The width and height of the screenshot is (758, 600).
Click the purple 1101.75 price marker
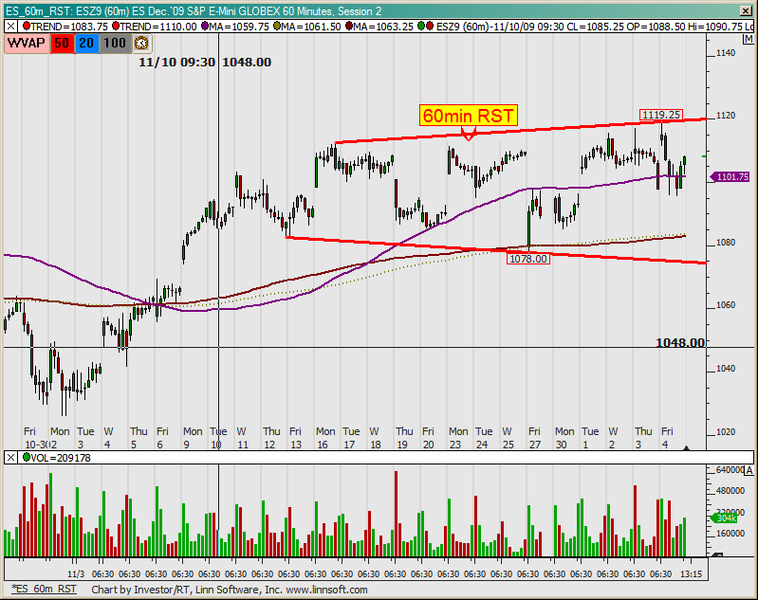[x=730, y=177]
